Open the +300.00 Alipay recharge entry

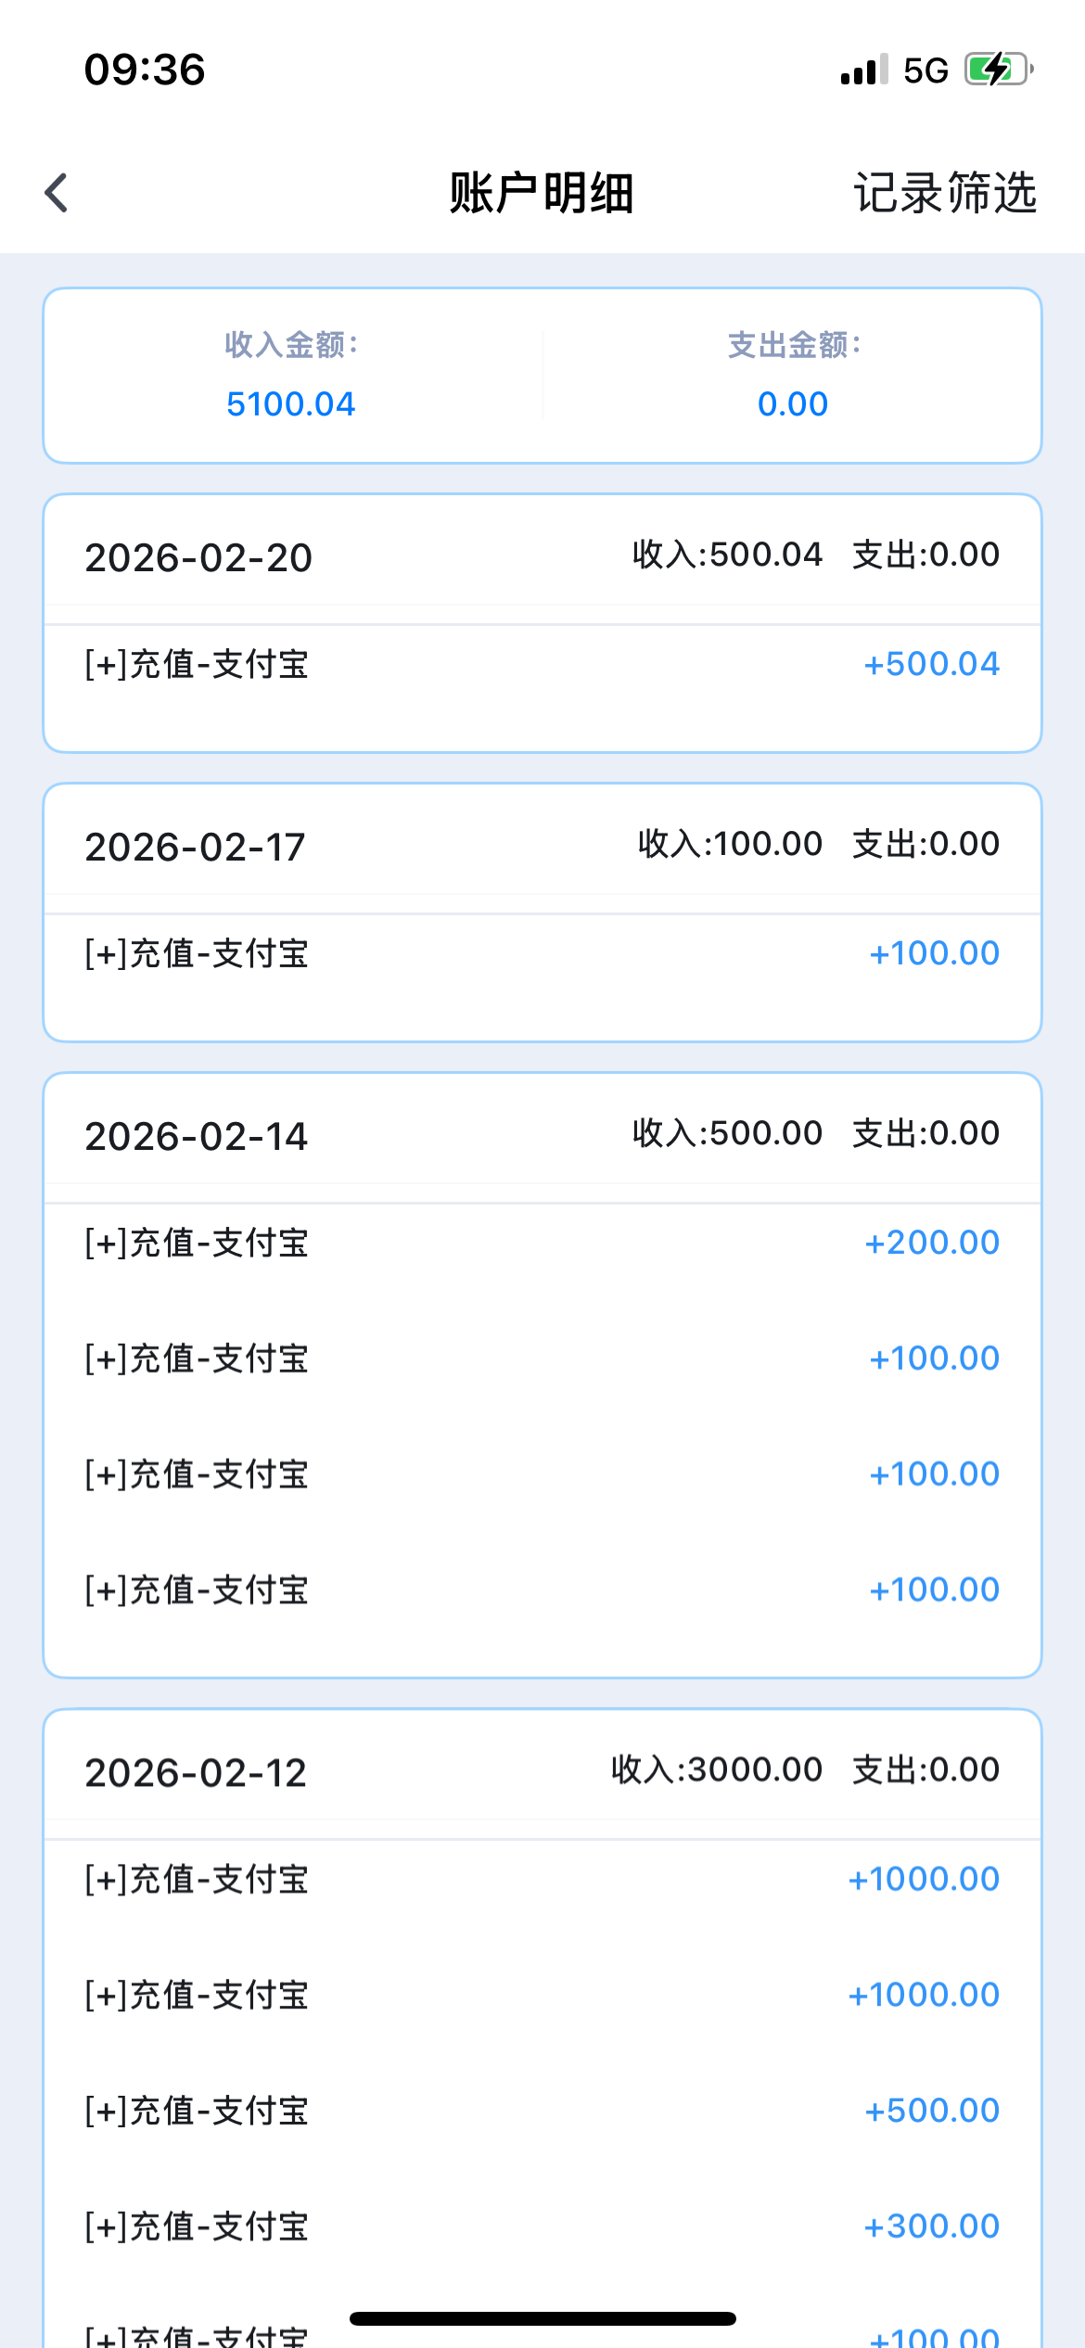tap(542, 2227)
